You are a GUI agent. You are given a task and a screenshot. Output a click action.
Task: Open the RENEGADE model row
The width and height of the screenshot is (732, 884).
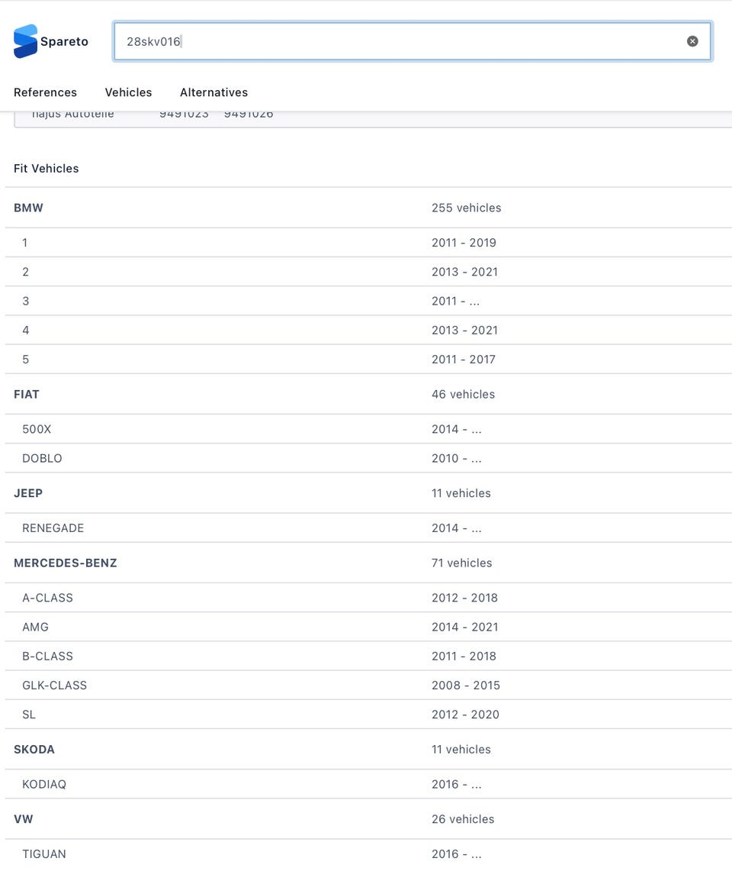[x=368, y=527]
